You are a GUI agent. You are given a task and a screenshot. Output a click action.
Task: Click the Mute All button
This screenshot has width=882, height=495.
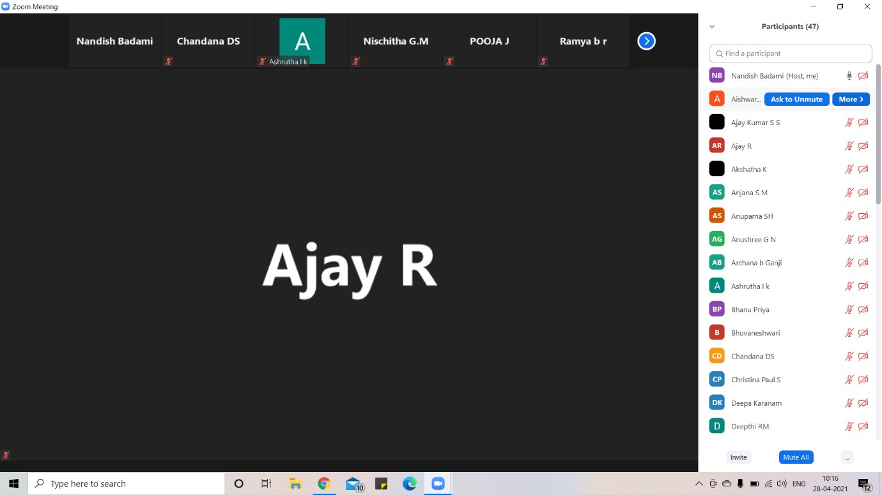click(796, 457)
